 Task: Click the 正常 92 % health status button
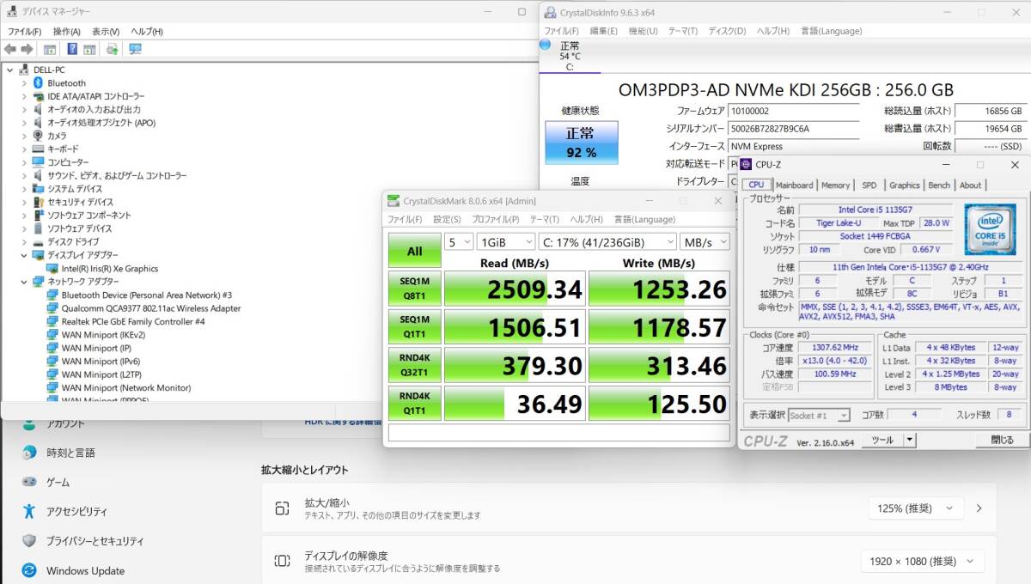581,143
